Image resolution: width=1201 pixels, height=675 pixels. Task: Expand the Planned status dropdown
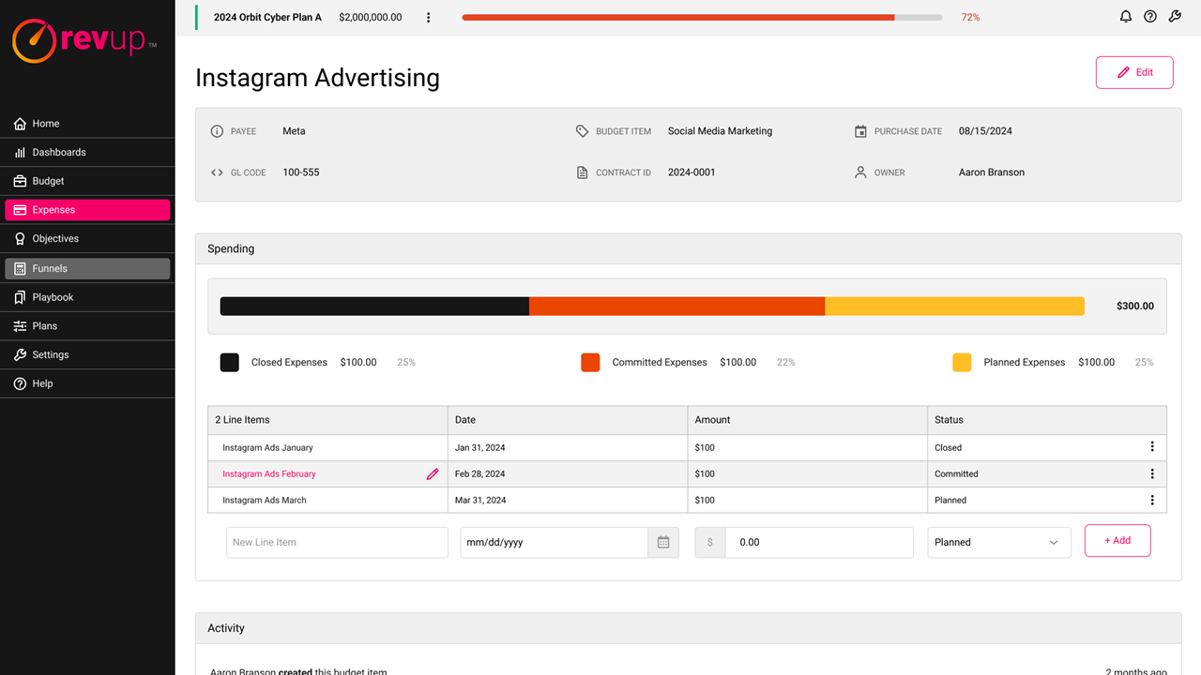coord(998,542)
